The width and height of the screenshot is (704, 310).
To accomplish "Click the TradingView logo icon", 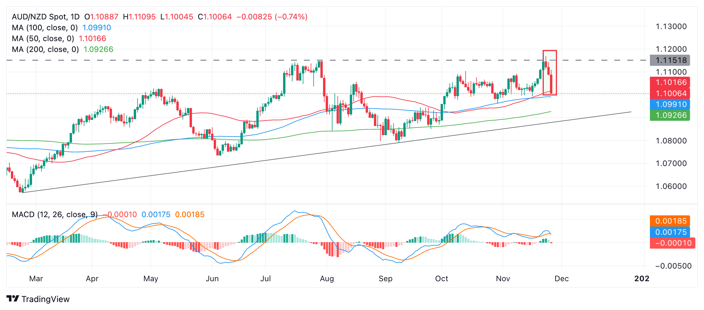I will point(13,299).
